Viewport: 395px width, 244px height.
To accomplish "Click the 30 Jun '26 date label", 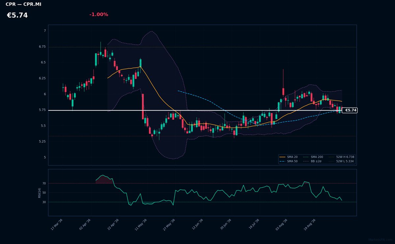I will [x=225, y=225].
